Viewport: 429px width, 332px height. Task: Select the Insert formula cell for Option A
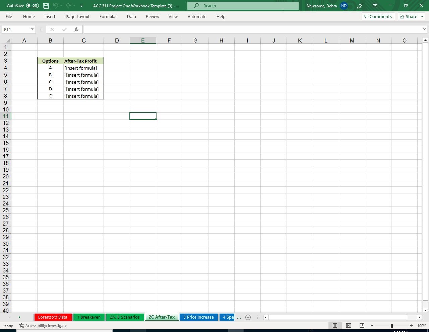84,68
